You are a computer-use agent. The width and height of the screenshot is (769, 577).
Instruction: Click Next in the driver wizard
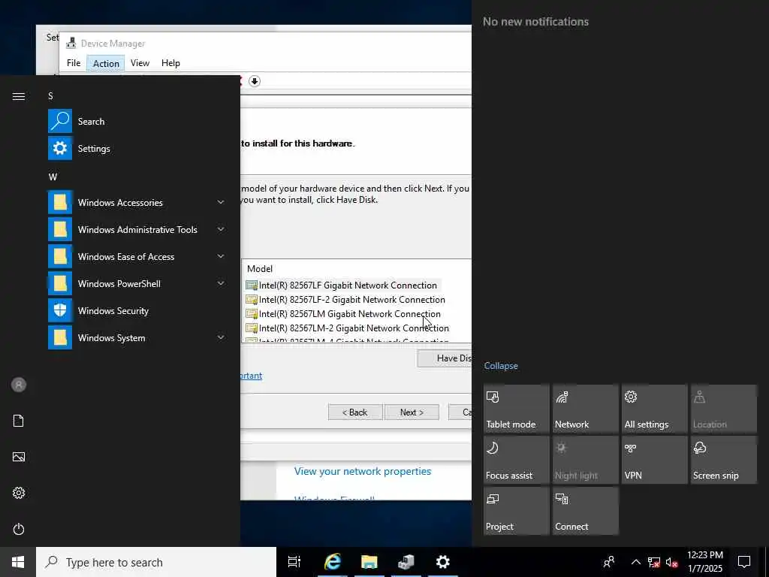(x=412, y=412)
